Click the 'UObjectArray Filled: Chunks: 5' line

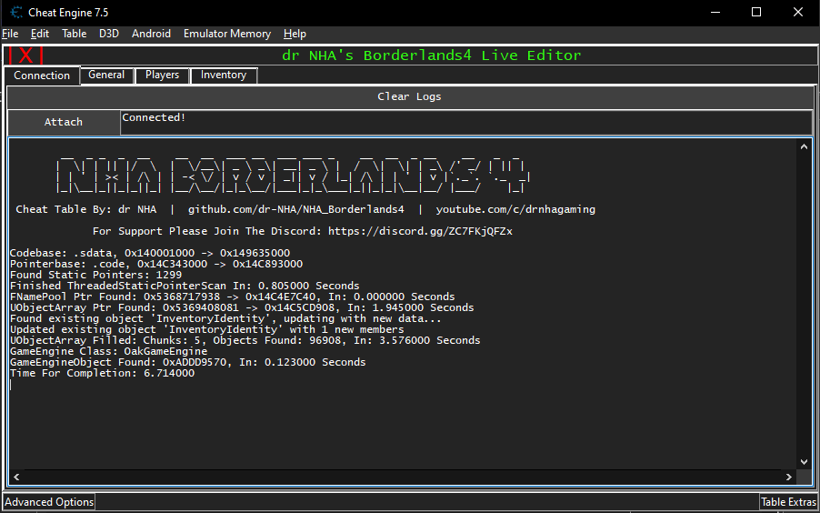click(x=245, y=341)
